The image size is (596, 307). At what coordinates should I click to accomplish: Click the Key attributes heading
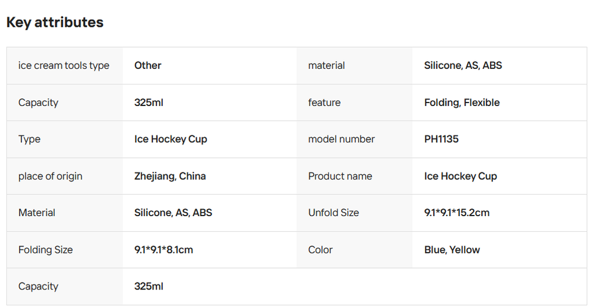point(55,23)
